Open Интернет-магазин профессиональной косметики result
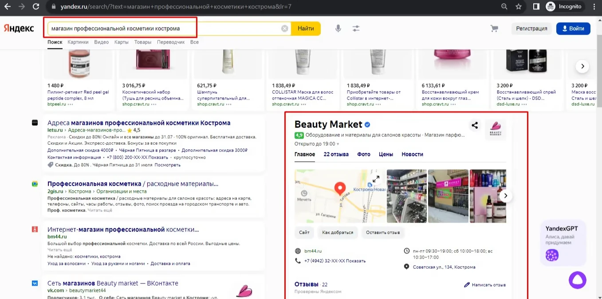The width and height of the screenshot is (602, 299). (123, 230)
